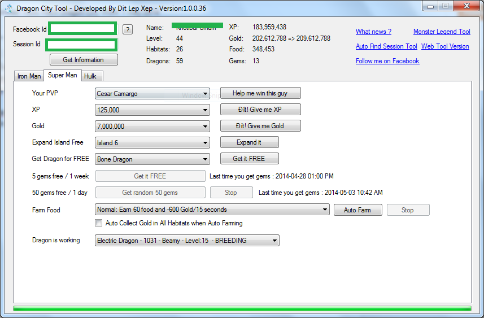Click the Get random 50 gems button
Image resolution: width=484 pixels, height=318 pixels.
click(150, 193)
